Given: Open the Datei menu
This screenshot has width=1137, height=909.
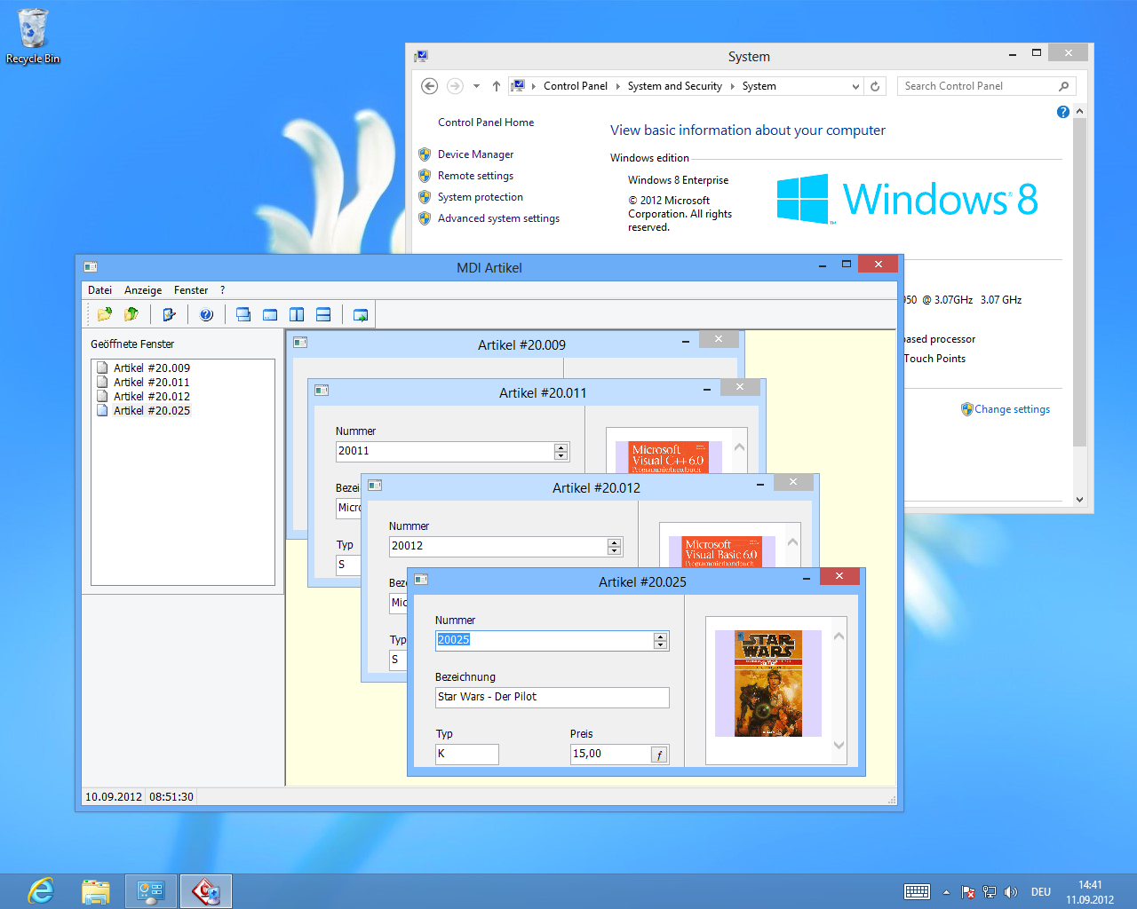Looking at the screenshot, I should point(99,290).
